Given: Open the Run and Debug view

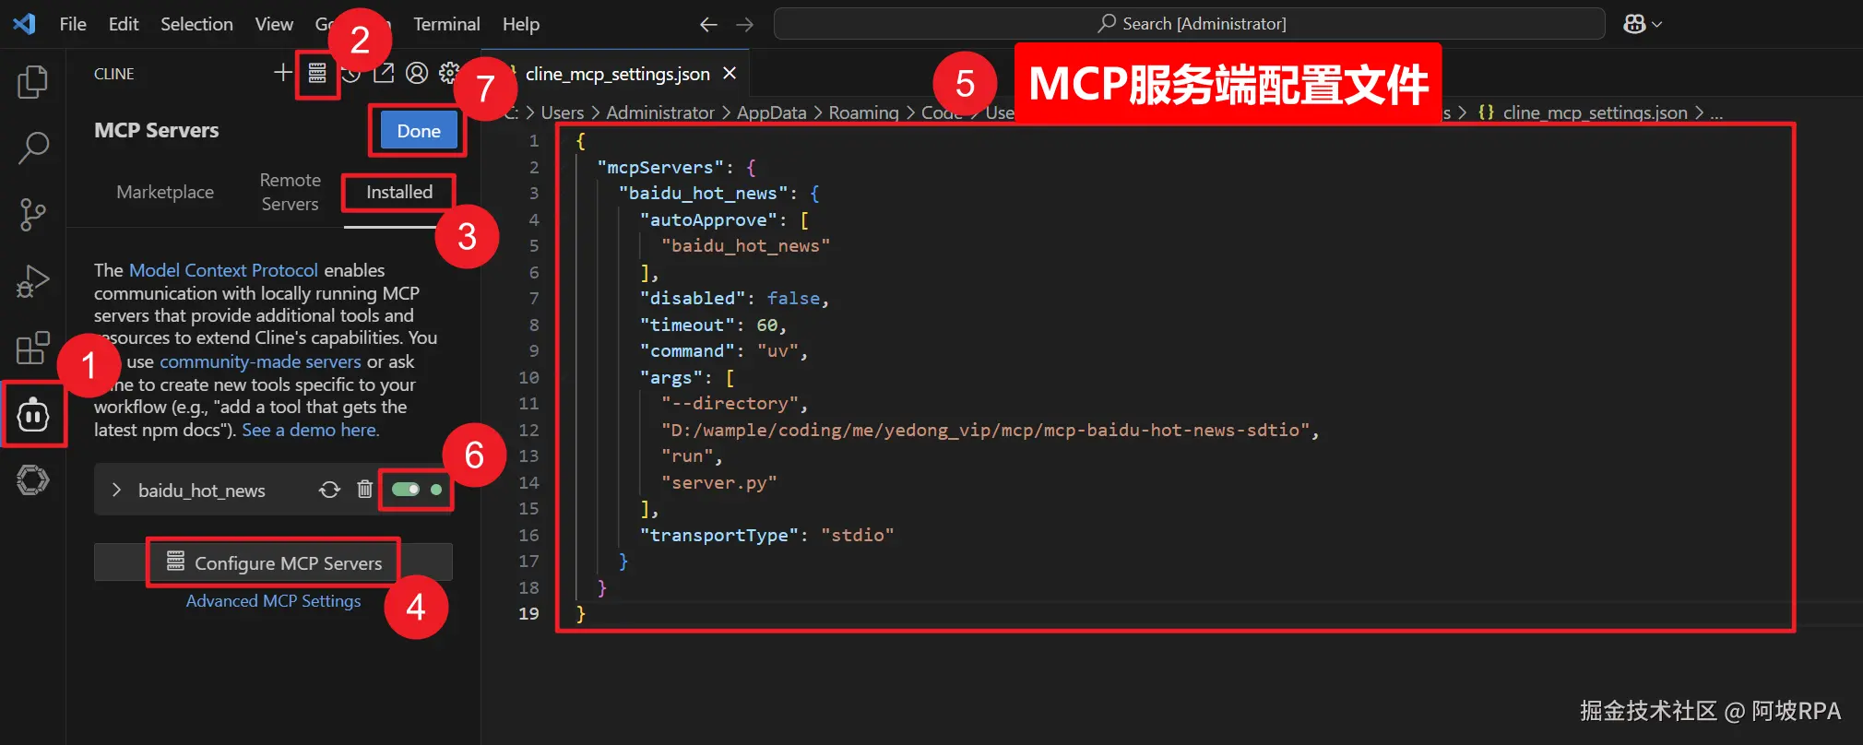Looking at the screenshot, I should click(x=32, y=281).
